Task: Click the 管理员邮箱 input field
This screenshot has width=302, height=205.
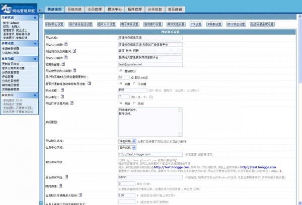Action: click(150, 64)
